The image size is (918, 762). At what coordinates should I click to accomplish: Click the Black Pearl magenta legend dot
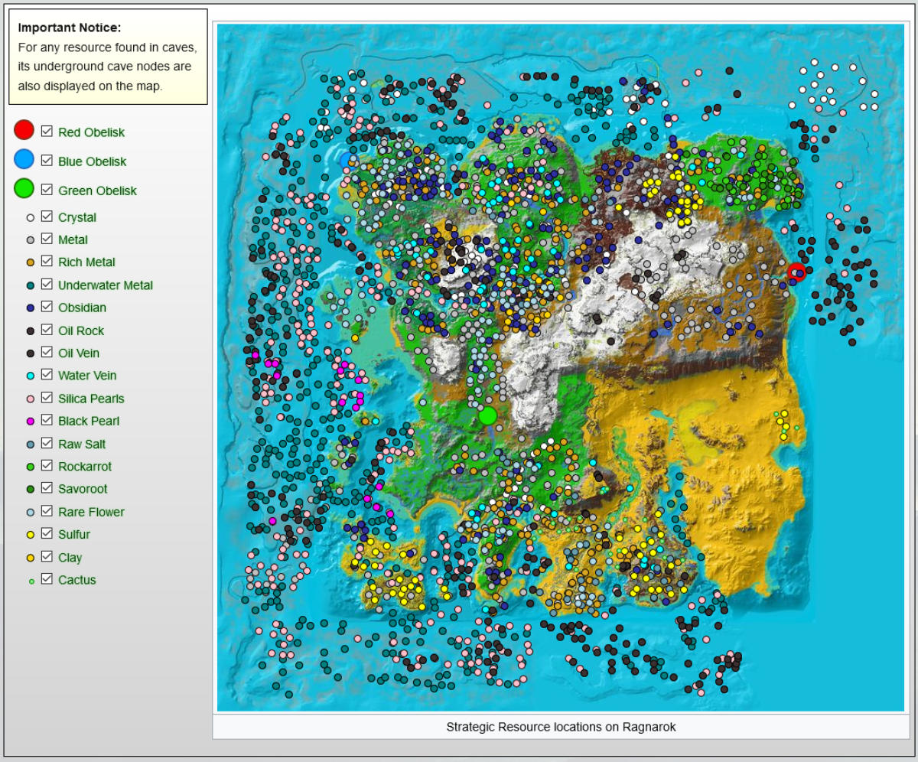[31, 422]
